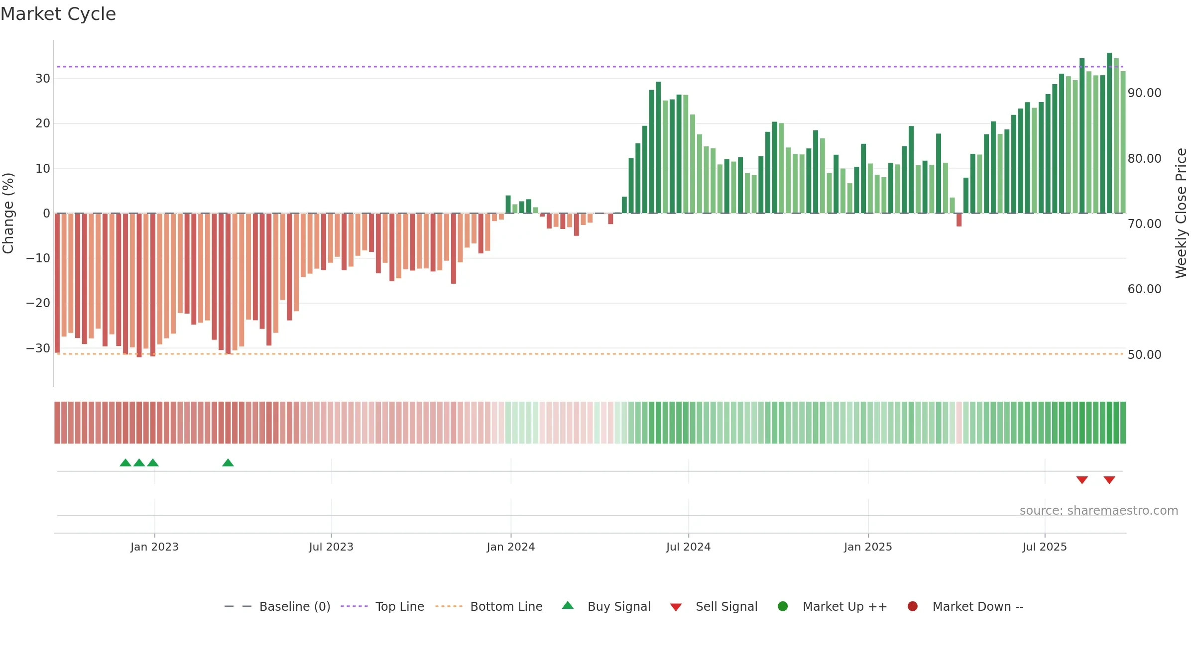1195x672 pixels.
Task: Click the green Market Up circle legend icon
Action: click(783, 606)
